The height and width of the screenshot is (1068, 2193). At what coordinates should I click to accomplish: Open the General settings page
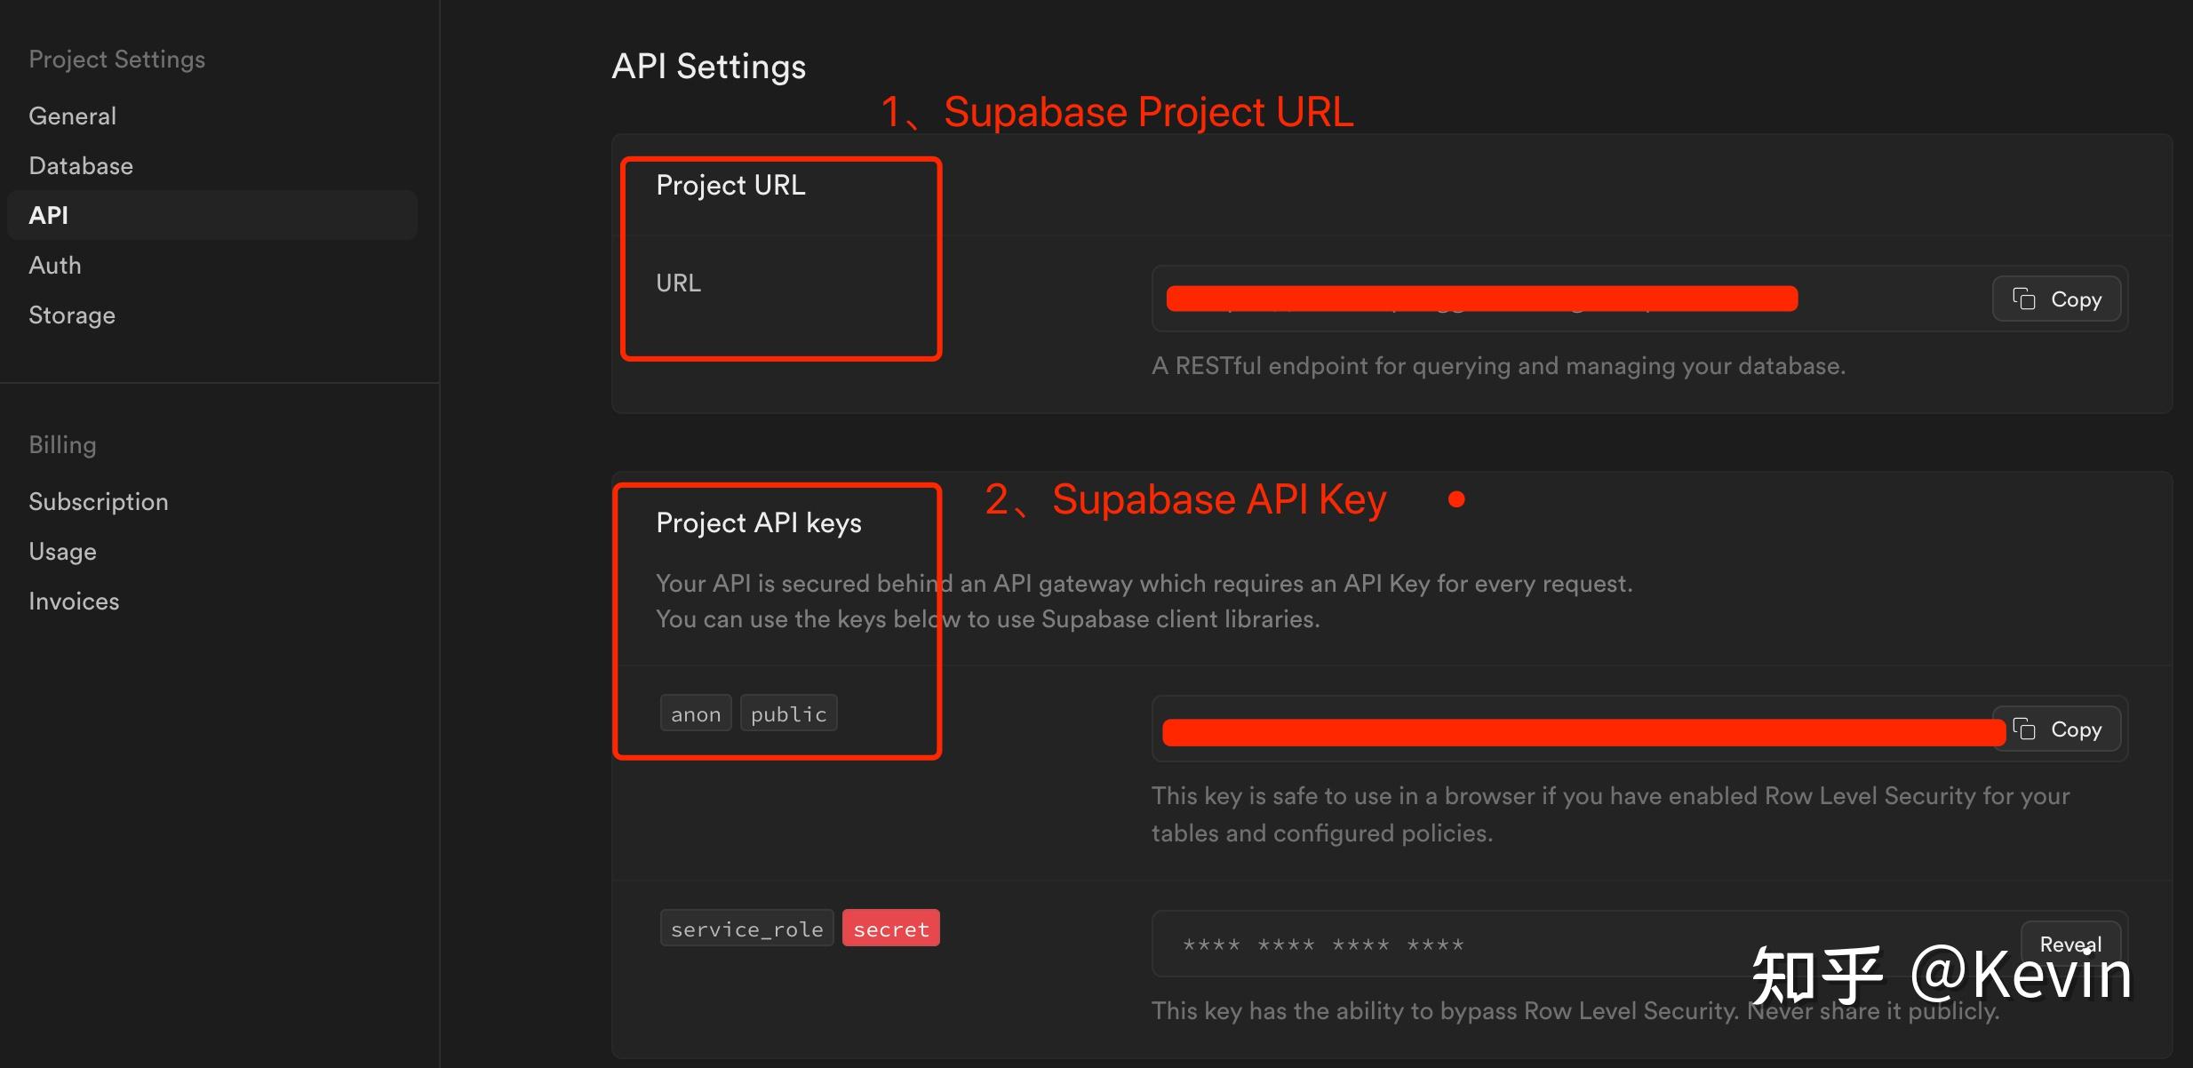click(72, 116)
